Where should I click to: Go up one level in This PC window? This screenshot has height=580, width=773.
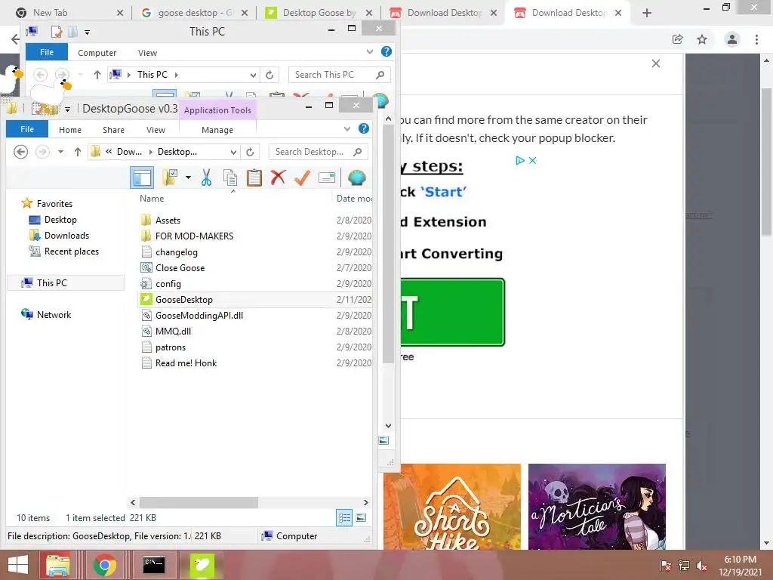click(97, 75)
